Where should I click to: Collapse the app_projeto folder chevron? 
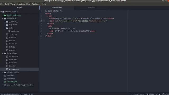[3, 18]
